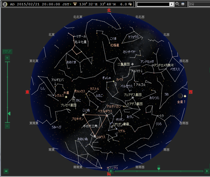The width and height of the screenshot is (210, 177).
Task: Step time backward with the left arrow
Action: (111, 171)
